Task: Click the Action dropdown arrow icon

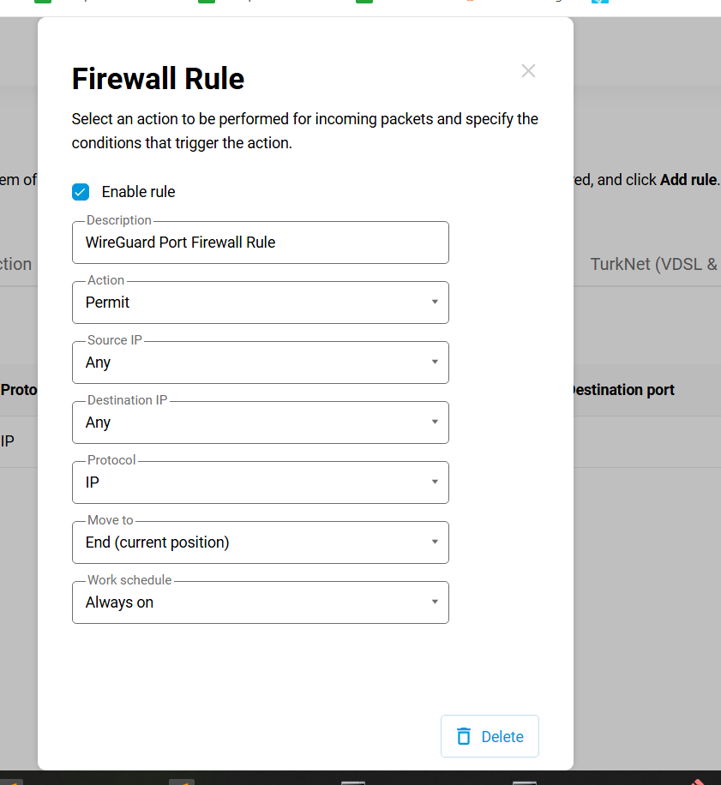Action: pyautogui.click(x=435, y=302)
